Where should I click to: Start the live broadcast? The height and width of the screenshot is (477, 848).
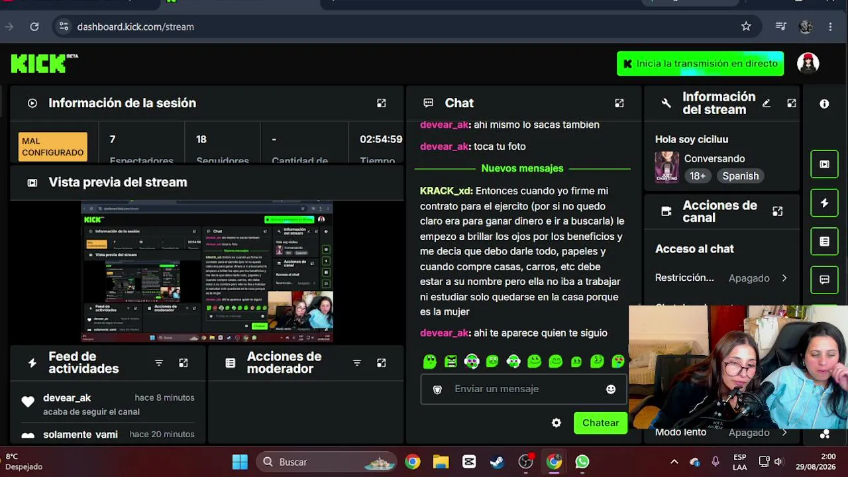pyautogui.click(x=700, y=64)
